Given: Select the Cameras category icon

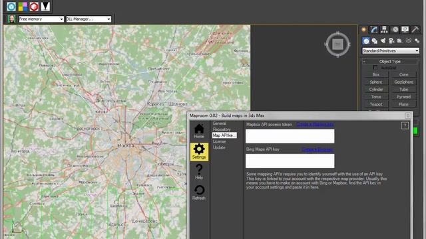Looking at the screenshot, I should (391, 40).
